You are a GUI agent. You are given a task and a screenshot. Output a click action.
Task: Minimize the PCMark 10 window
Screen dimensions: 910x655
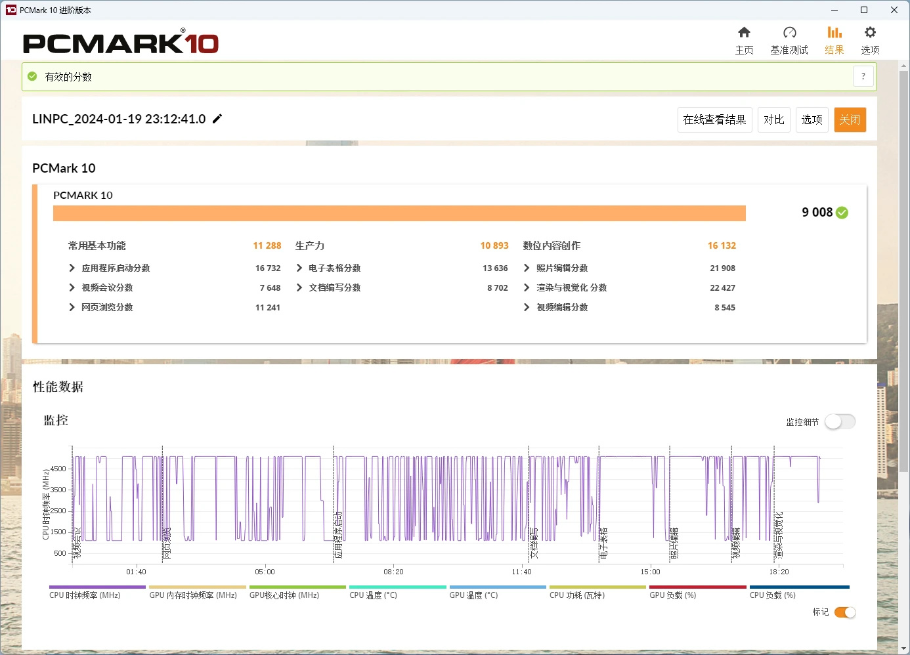(x=834, y=10)
